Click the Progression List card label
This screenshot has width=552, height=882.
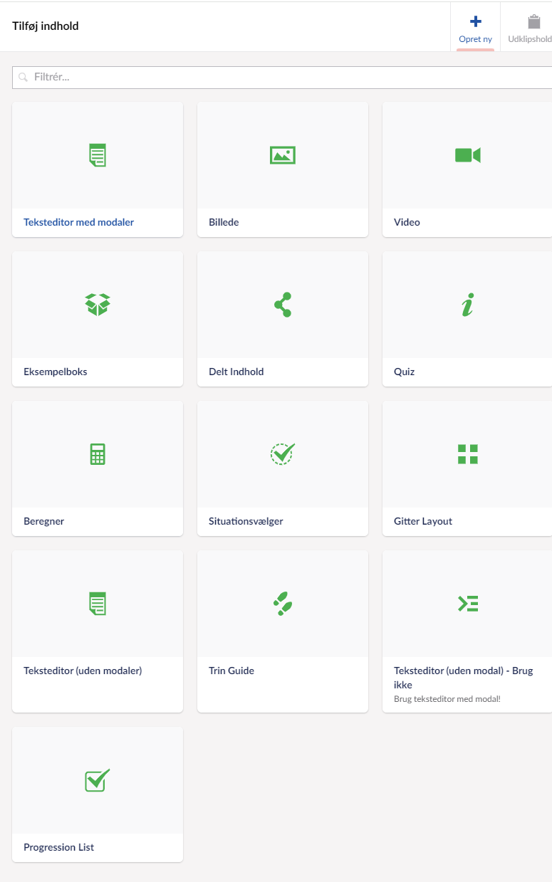(58, 847)
